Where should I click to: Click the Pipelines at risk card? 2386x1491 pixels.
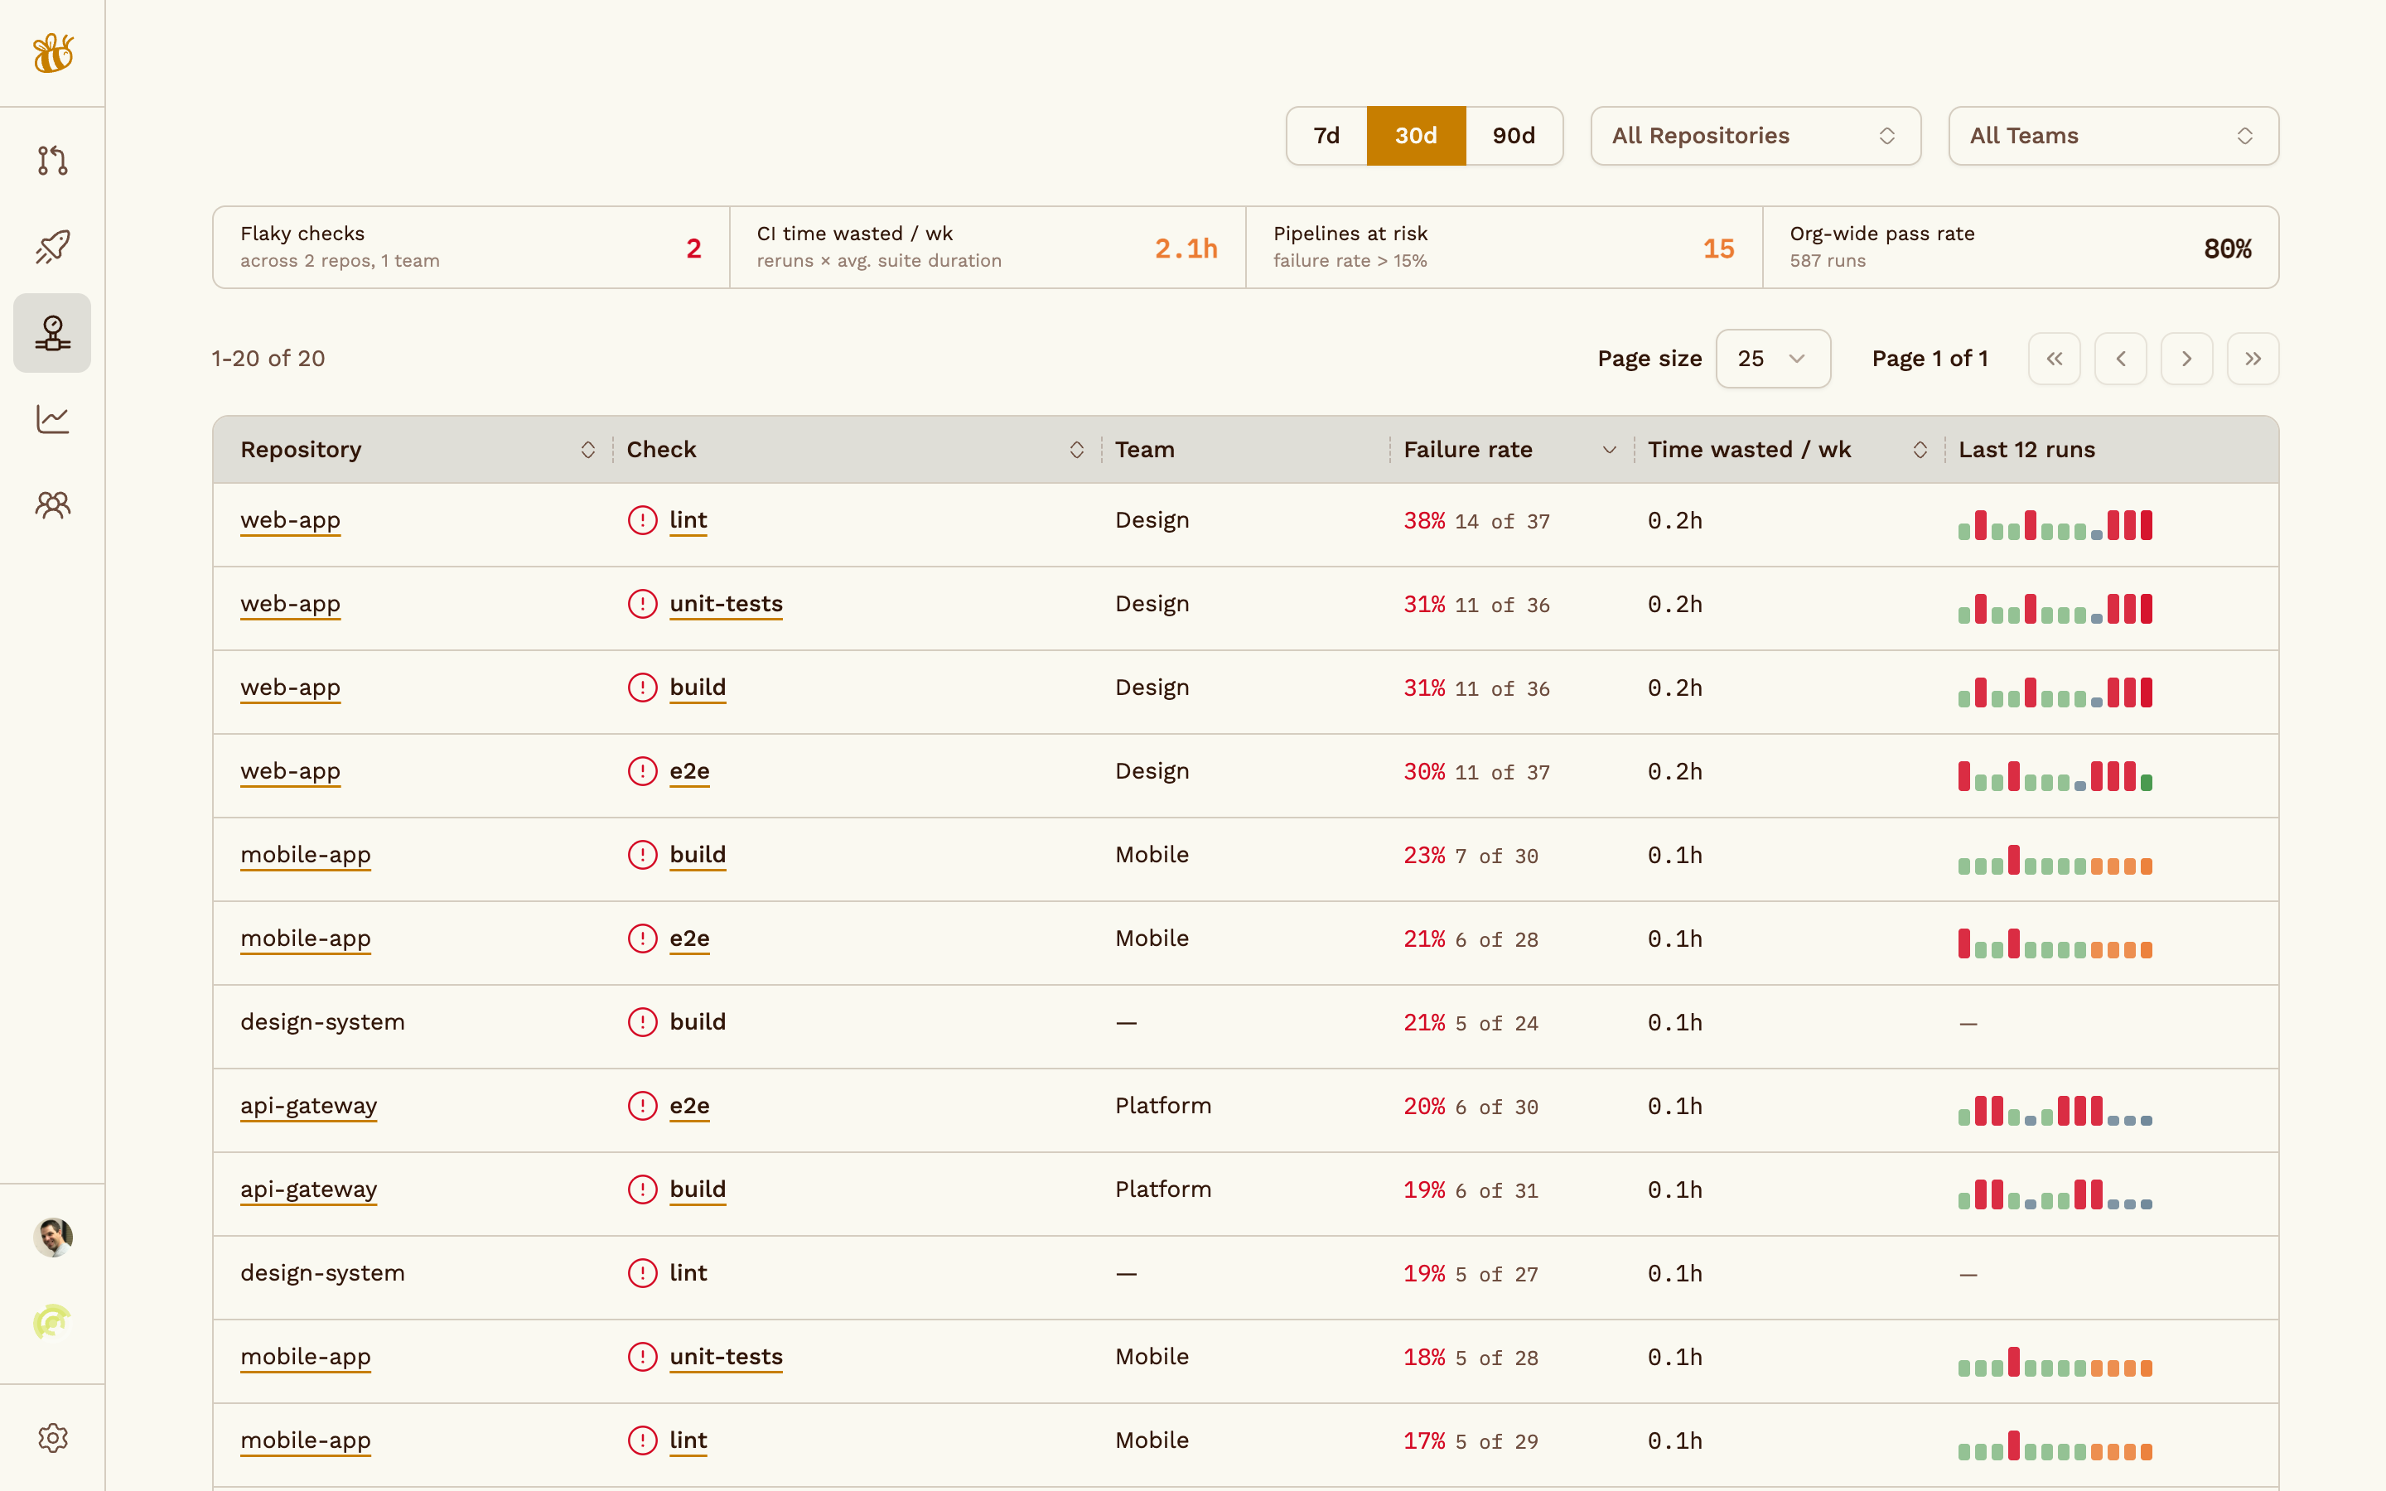point(1505,248)
